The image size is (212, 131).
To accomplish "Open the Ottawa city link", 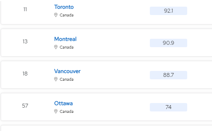I will coord(64,103).
